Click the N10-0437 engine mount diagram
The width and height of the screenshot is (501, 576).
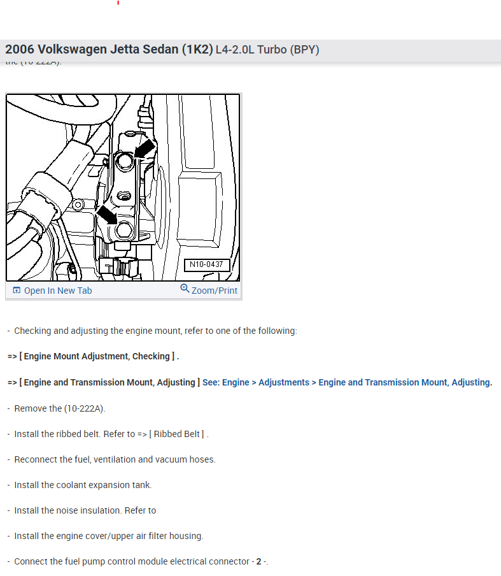coord(123,188)
